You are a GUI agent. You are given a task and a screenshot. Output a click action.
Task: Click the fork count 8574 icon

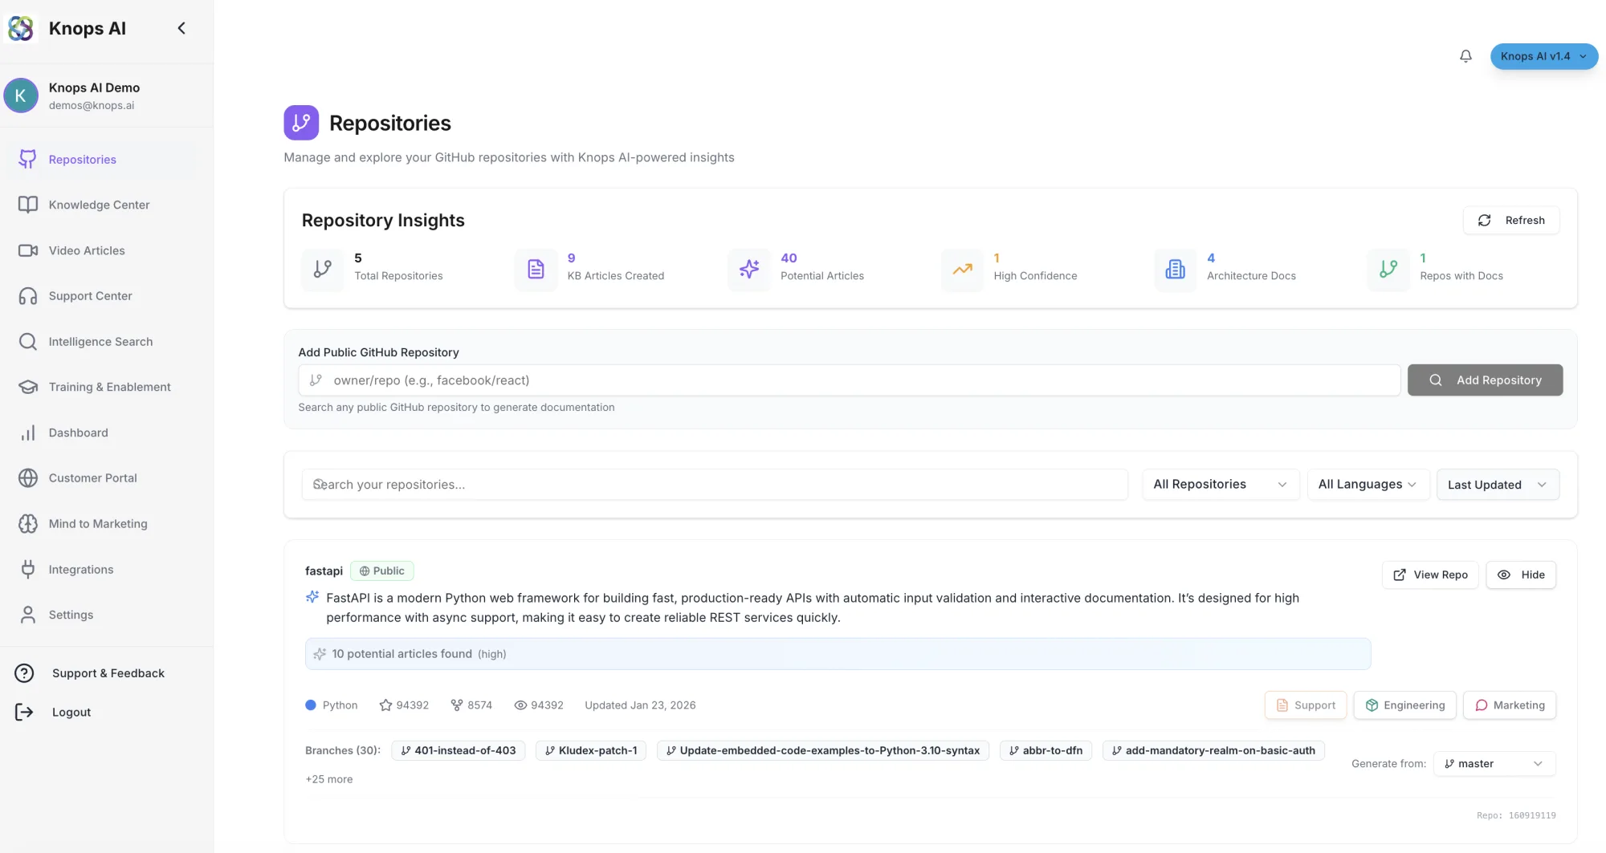[457, 705]
